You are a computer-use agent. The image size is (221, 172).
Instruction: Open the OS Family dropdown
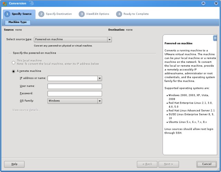coord(99,101)
